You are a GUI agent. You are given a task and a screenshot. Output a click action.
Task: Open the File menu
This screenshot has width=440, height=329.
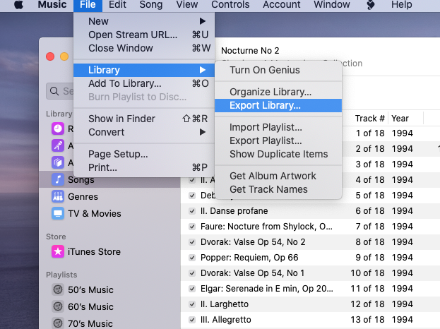pos(88,4)
